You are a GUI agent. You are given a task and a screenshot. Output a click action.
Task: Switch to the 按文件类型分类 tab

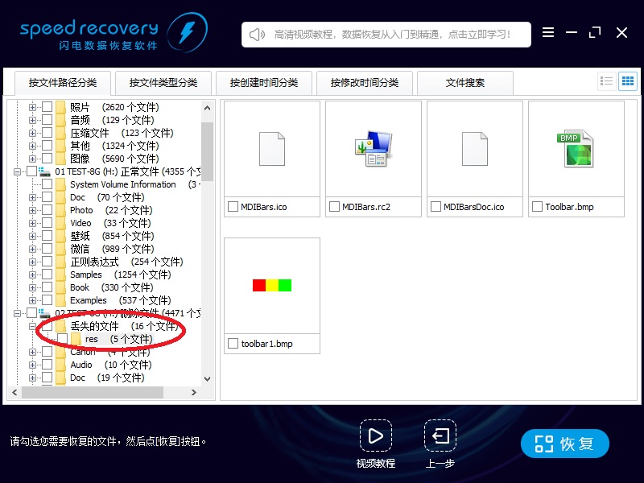pyautogui.click(x=163, y=82)
